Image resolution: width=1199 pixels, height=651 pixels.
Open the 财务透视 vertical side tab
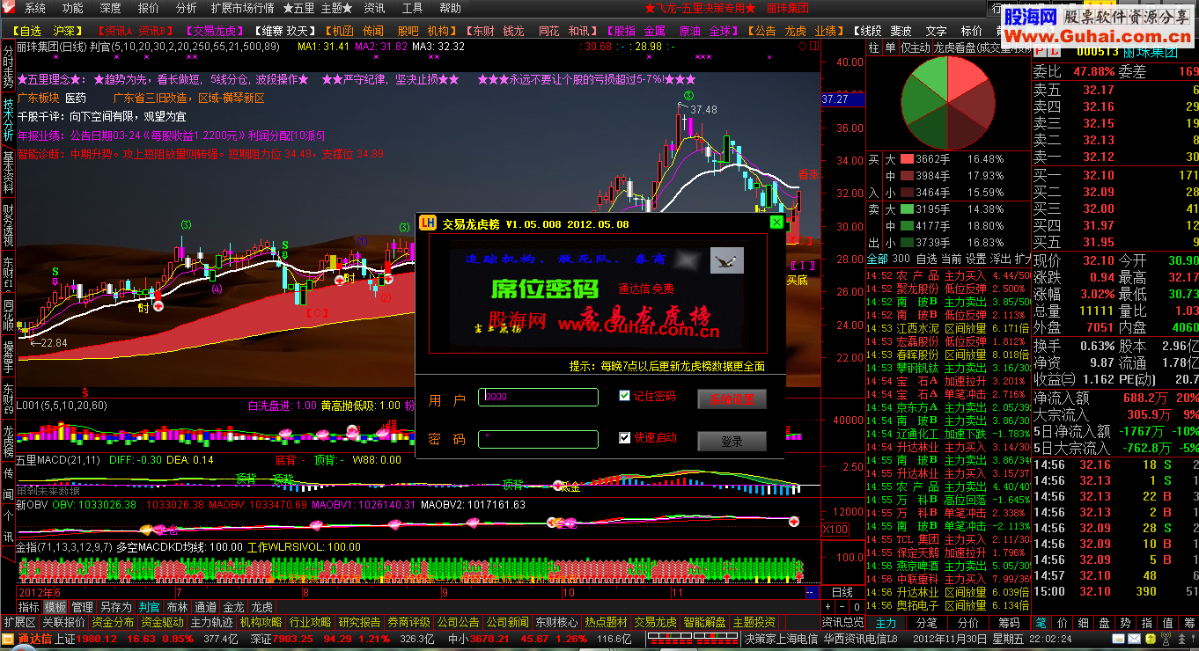pyautogui.click(x=7, y=224)
